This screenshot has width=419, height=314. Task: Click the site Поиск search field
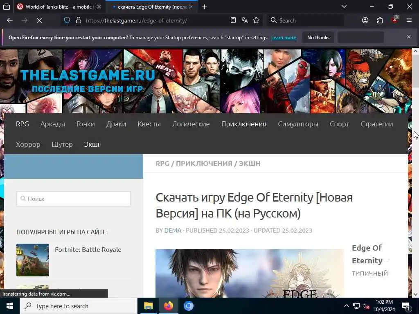74,199
